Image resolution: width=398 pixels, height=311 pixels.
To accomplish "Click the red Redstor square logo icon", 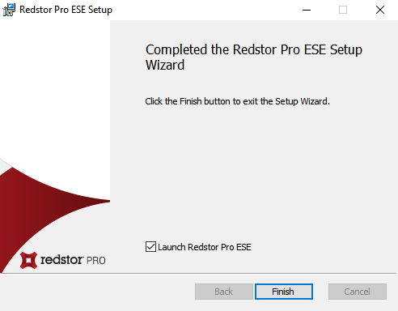I will click(x=28, y=260).
